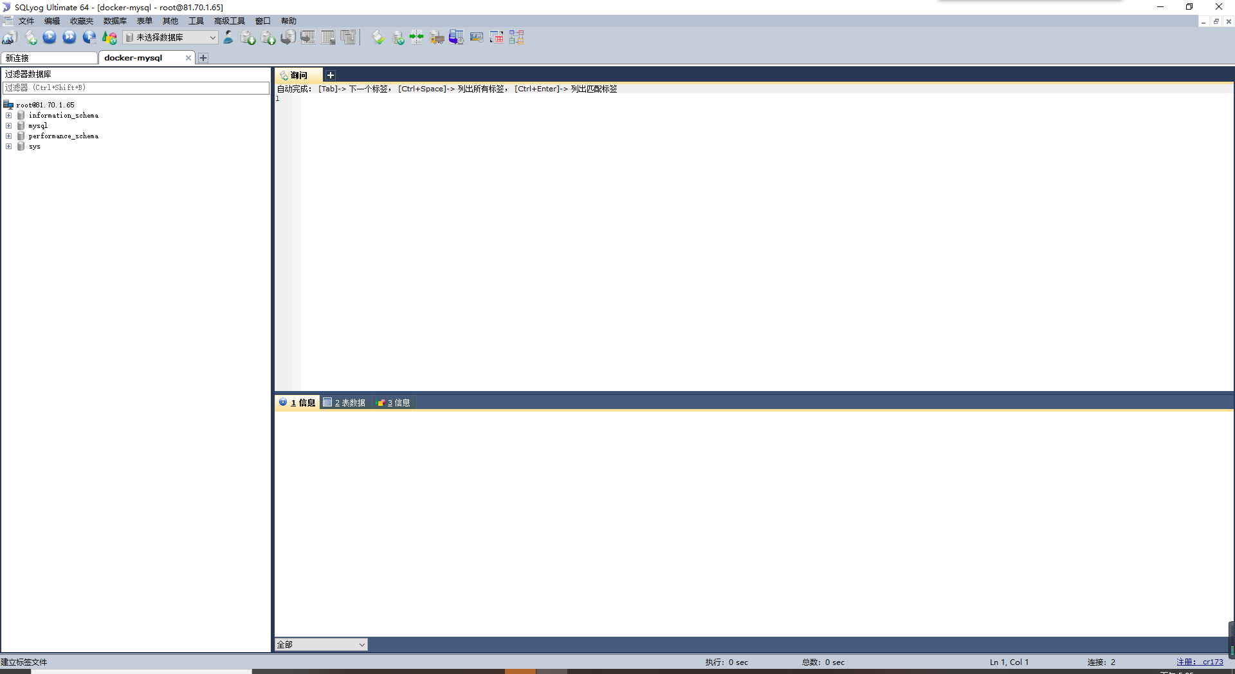Open the notification services icon
Image resolution: width=1235 pixels, height=674 pixels.
click(477, 37)
